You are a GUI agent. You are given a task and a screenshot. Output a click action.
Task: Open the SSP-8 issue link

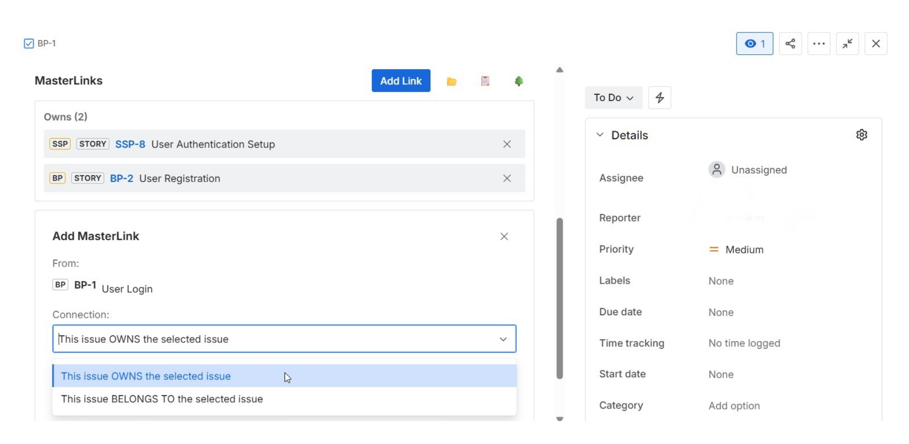(x=130, y=144)
